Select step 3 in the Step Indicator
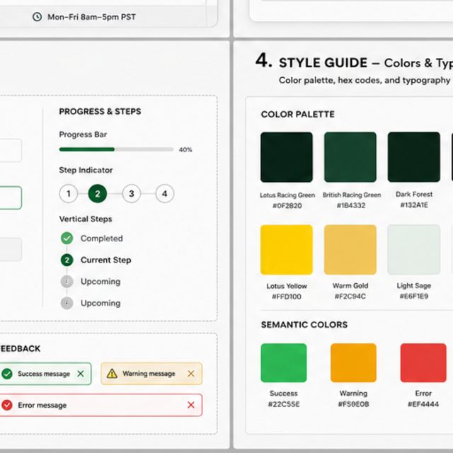The width and height of the screenshot is (453, 453). click(132, 193)
